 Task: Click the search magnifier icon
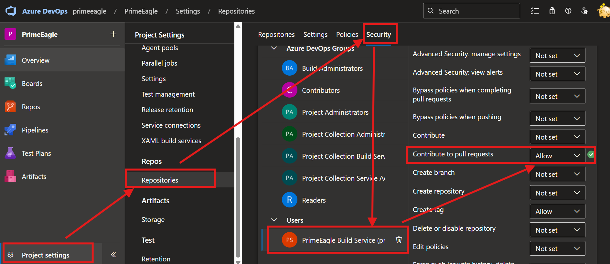(x=431, y=11)
